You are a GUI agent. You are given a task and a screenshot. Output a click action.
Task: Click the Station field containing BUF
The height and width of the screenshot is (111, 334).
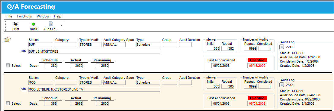(41, 45)
